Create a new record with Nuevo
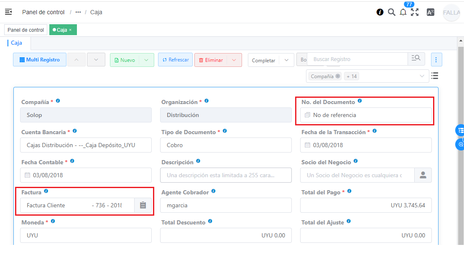This screenshot has width=464, height=270. (x=125, y=60)
